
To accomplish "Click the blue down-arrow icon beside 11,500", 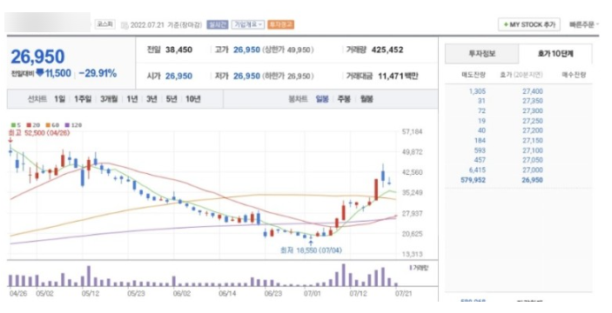I will (x=39, y=72).
